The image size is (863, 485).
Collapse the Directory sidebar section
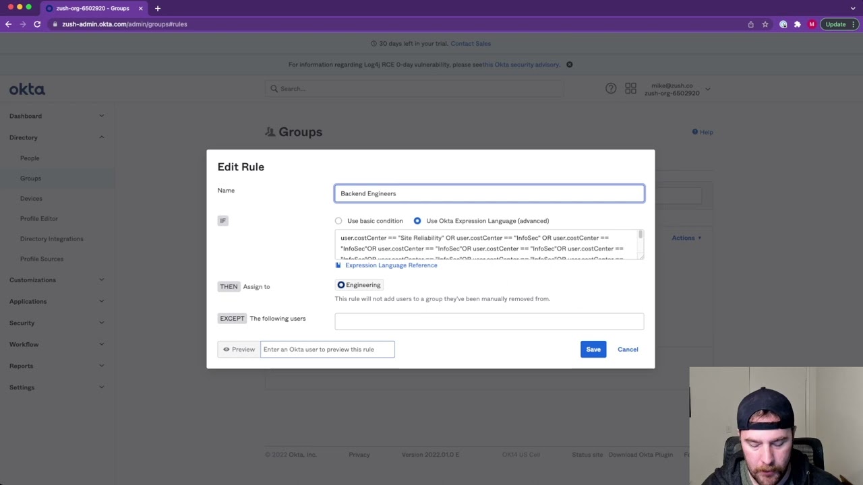[57, 137]
